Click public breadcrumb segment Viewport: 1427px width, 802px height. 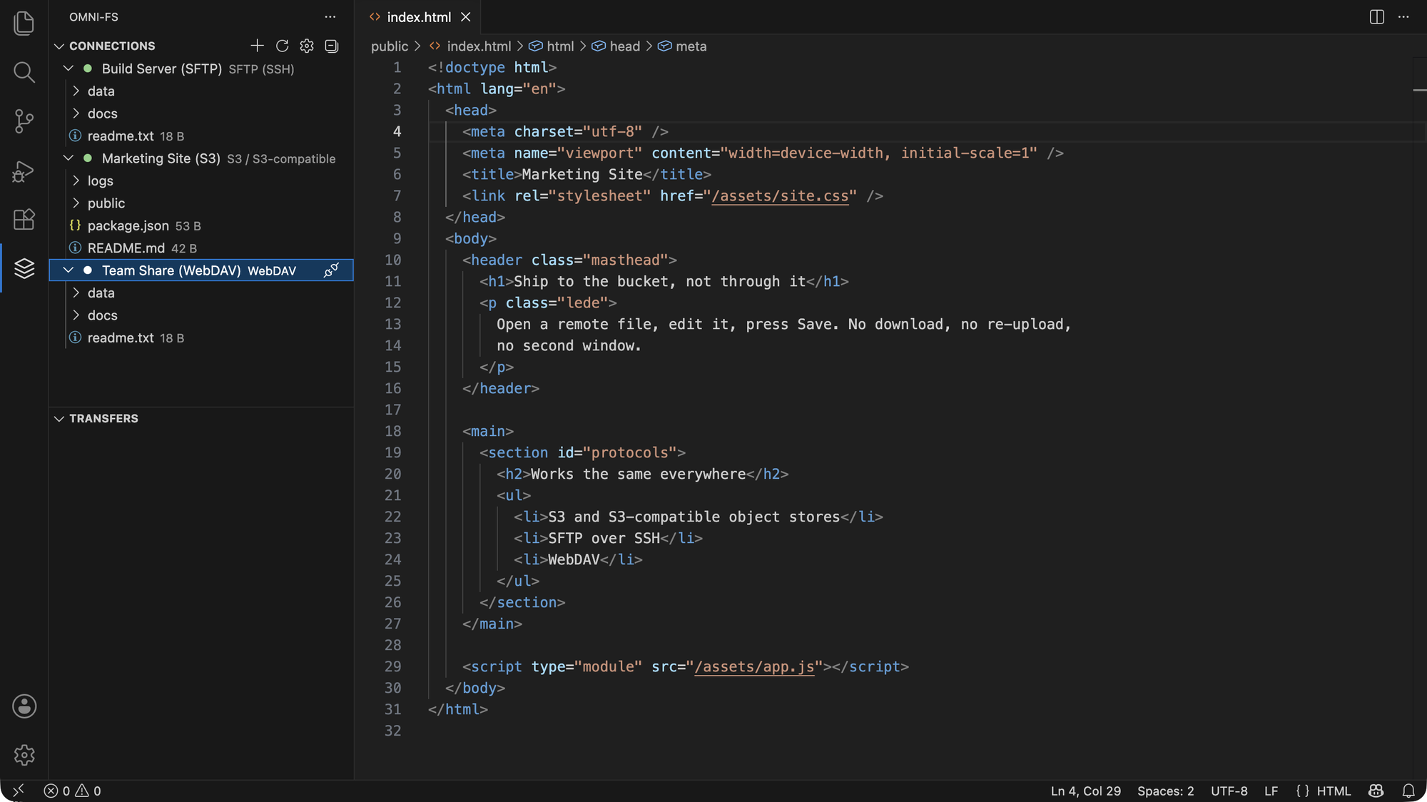click(x=390, y=46)
